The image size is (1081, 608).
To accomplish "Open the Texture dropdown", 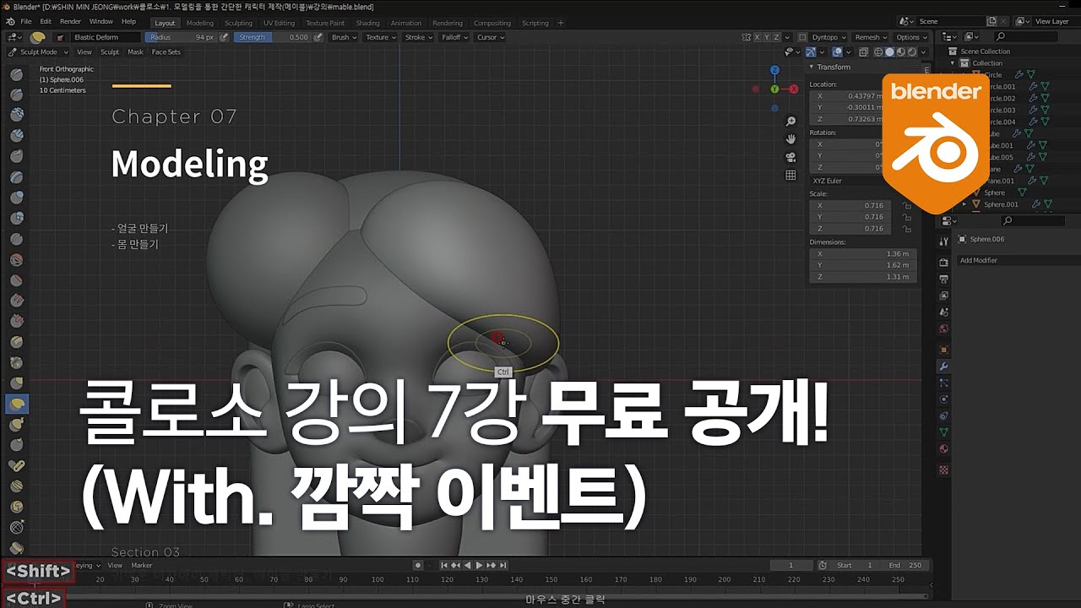I will (x=381, y=37).
